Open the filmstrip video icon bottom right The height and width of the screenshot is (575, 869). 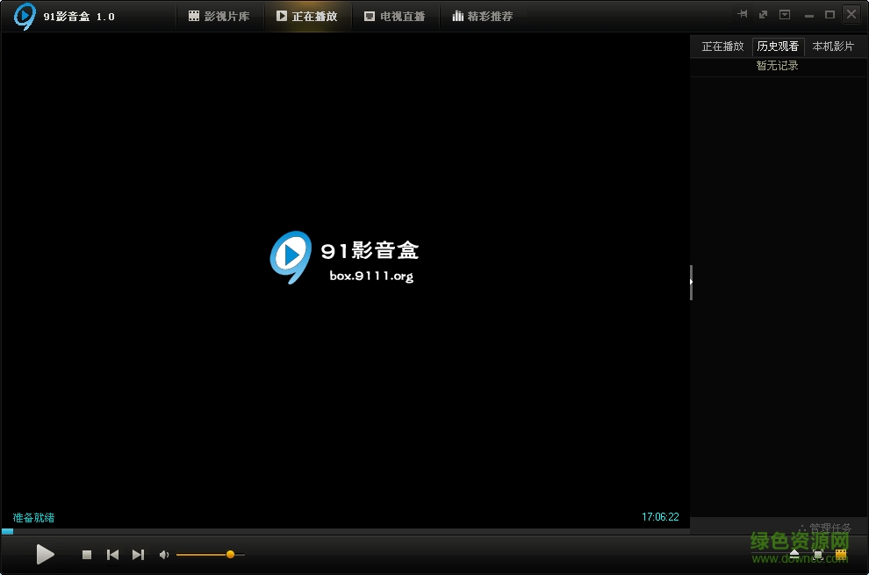coord(841,554)
